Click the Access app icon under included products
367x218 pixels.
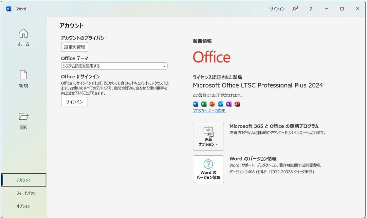[x=237, y=104]
